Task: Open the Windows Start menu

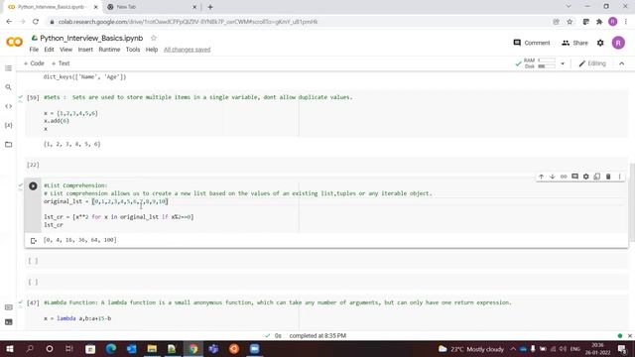Action: point(9,348)
